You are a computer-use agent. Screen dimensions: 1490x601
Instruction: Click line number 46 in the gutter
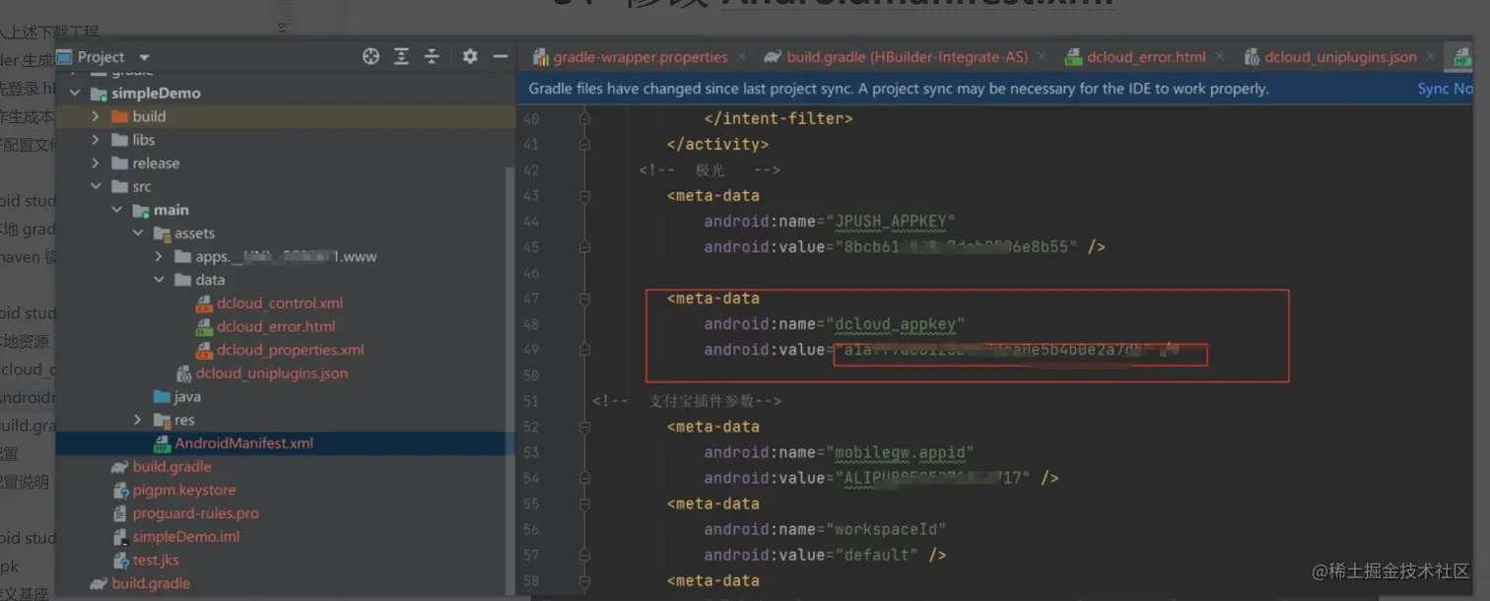click(x=530, y=273)
